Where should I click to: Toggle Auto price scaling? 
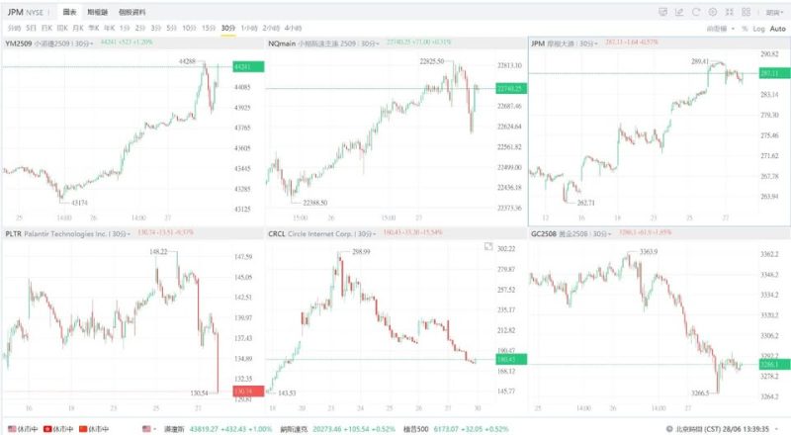777,29
